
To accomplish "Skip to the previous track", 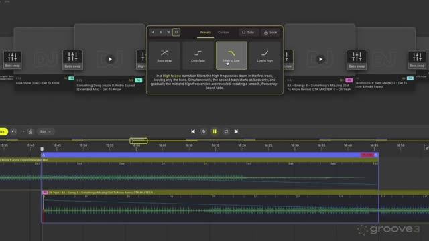I will click(x=193, y=131).
